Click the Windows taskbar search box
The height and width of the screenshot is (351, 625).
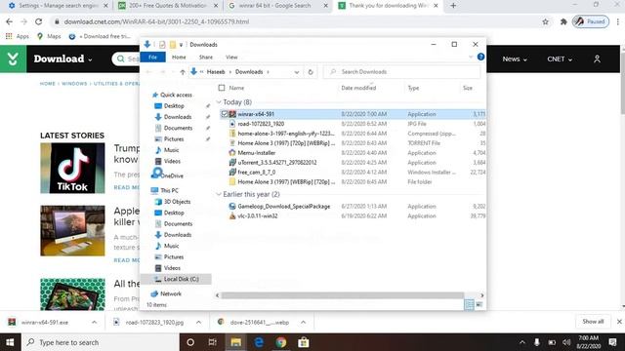coord(100,342)
